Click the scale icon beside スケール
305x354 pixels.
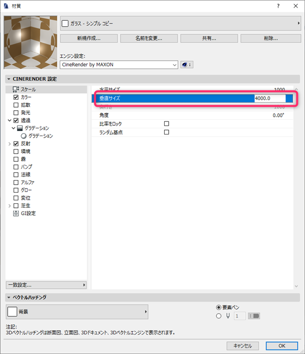[x=16, y=90]
